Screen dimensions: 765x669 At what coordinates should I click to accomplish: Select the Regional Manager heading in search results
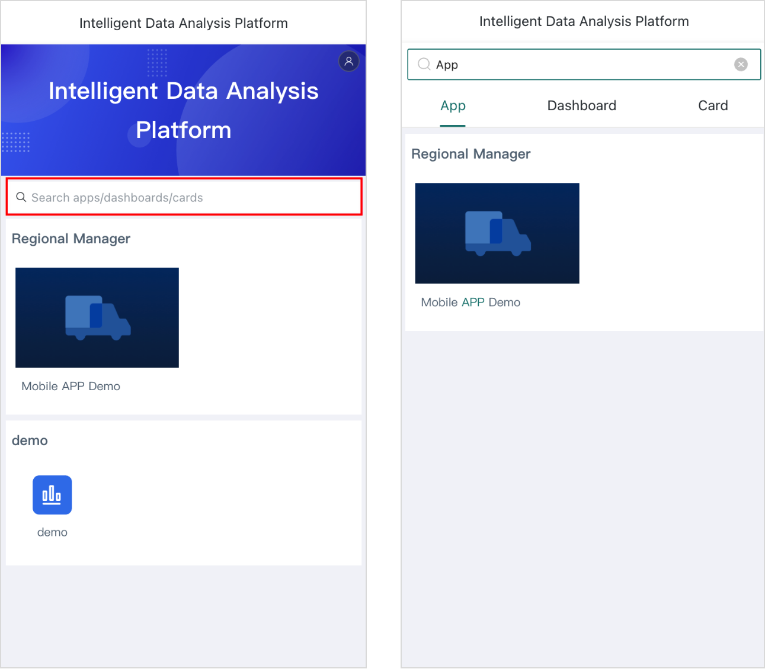pyautogui.click(x=471, y=154)
